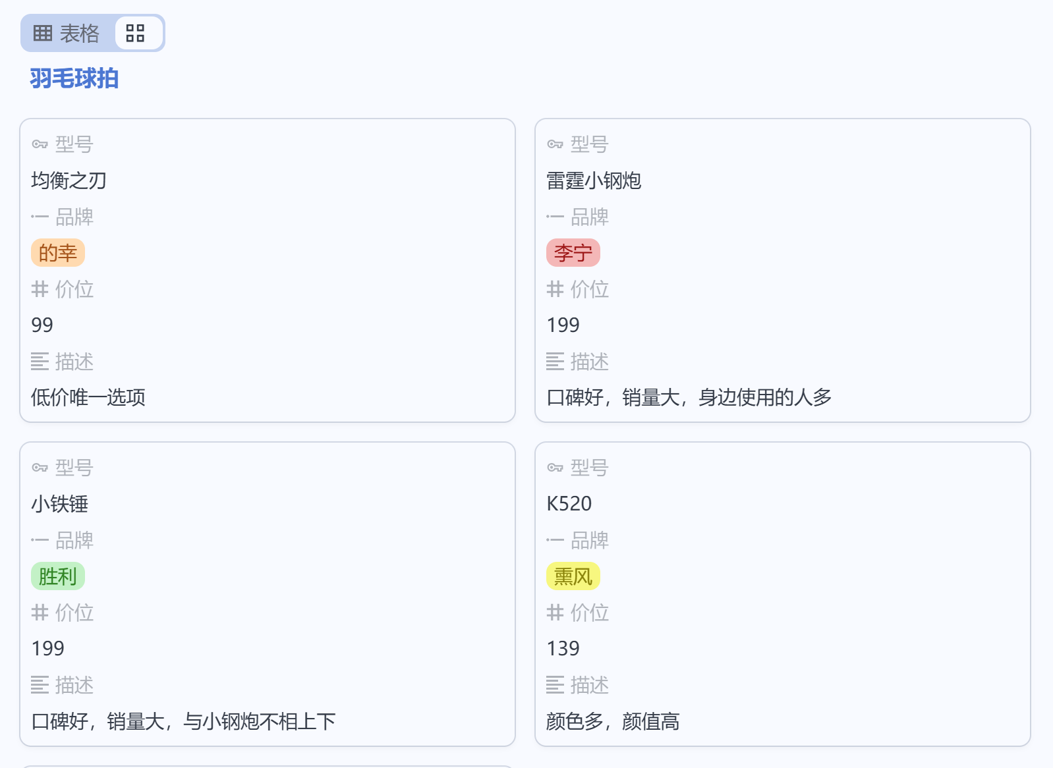Open the 羽毛球拍 title link
Screen dimensions: 1053x768
pos(74,78)
